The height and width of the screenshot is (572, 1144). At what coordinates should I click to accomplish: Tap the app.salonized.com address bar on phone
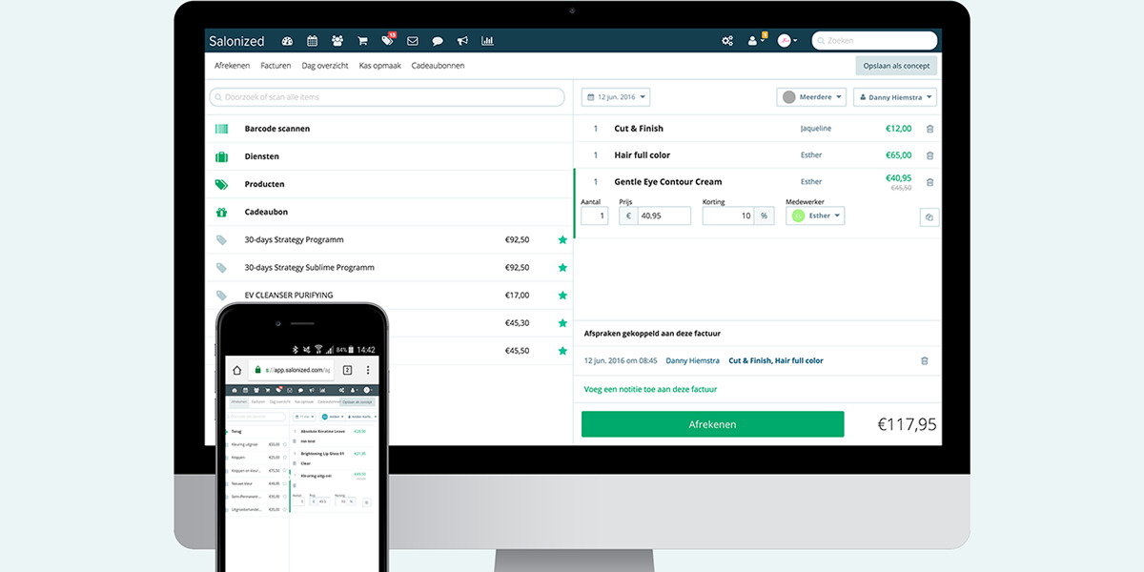(292, 371)
